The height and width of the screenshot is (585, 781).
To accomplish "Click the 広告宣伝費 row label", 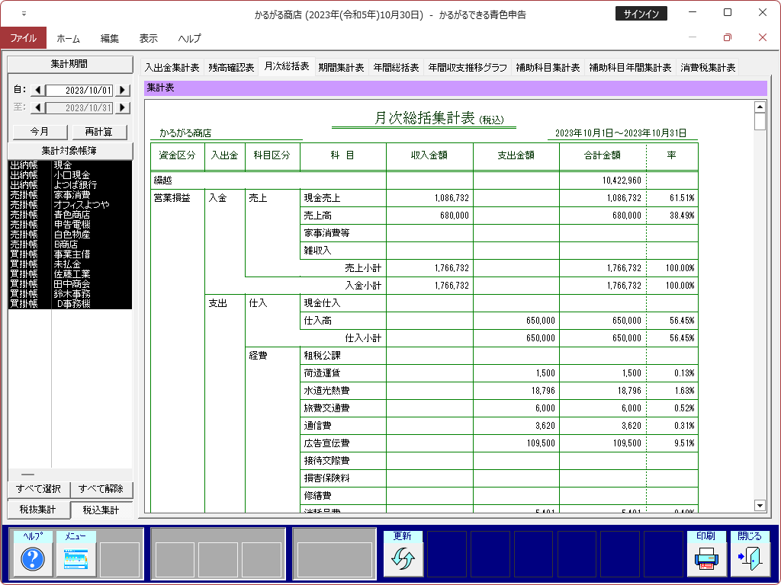I will [326, 443].
